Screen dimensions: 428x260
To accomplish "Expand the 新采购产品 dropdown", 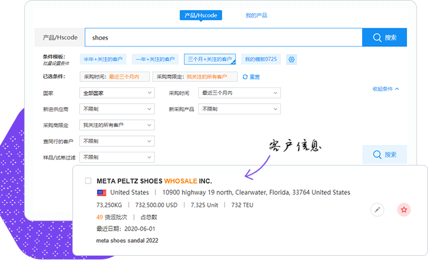I will 240,109.
